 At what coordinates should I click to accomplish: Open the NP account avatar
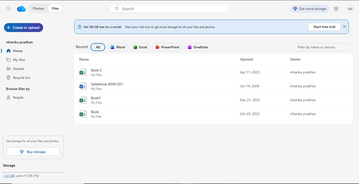(350, 9)
